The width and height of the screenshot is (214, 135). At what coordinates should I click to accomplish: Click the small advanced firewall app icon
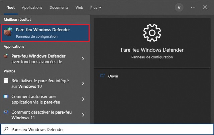click(6, 56)
